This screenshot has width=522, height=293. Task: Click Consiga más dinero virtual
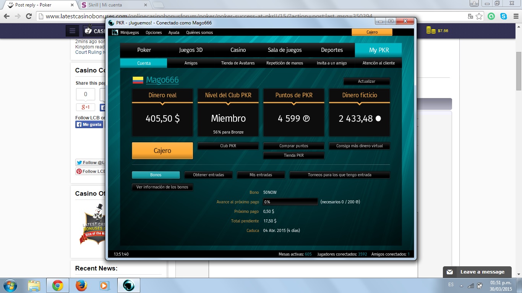click(x=360, y=146)
